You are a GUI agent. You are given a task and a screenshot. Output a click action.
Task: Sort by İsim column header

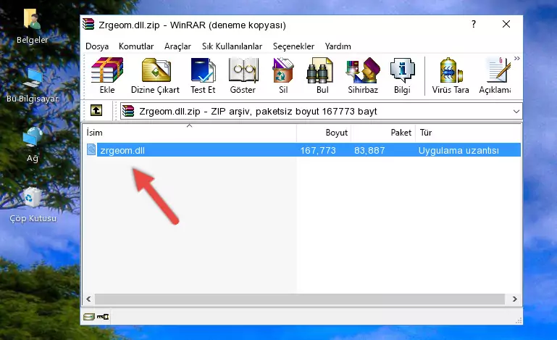point(190,132)
